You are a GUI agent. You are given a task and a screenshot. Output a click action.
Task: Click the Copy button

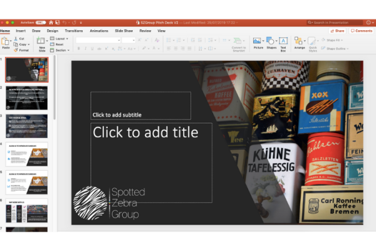(20, 45)
